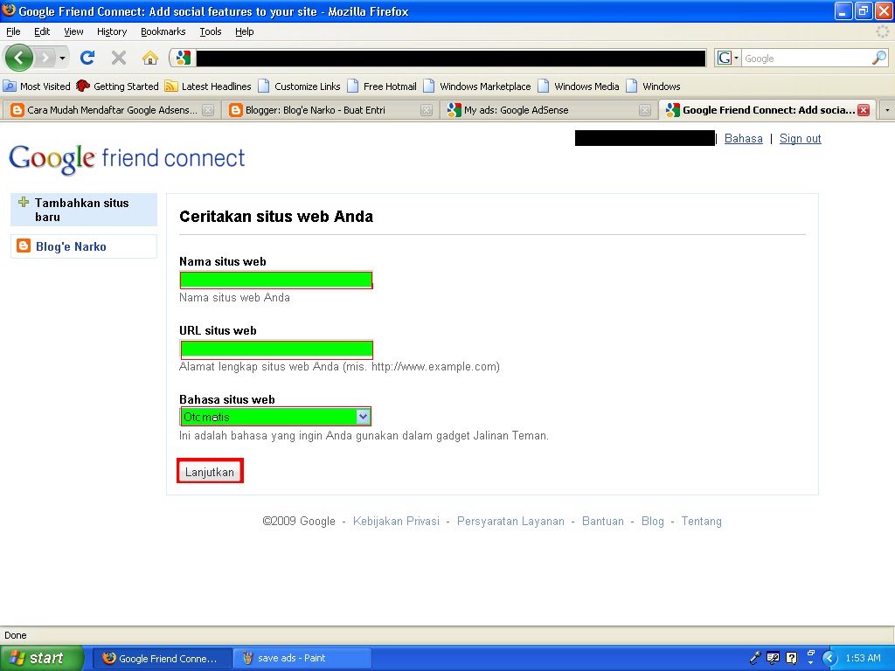895x671 pixels.
Task: Click the Windows start button
Action: pos(41,659)
